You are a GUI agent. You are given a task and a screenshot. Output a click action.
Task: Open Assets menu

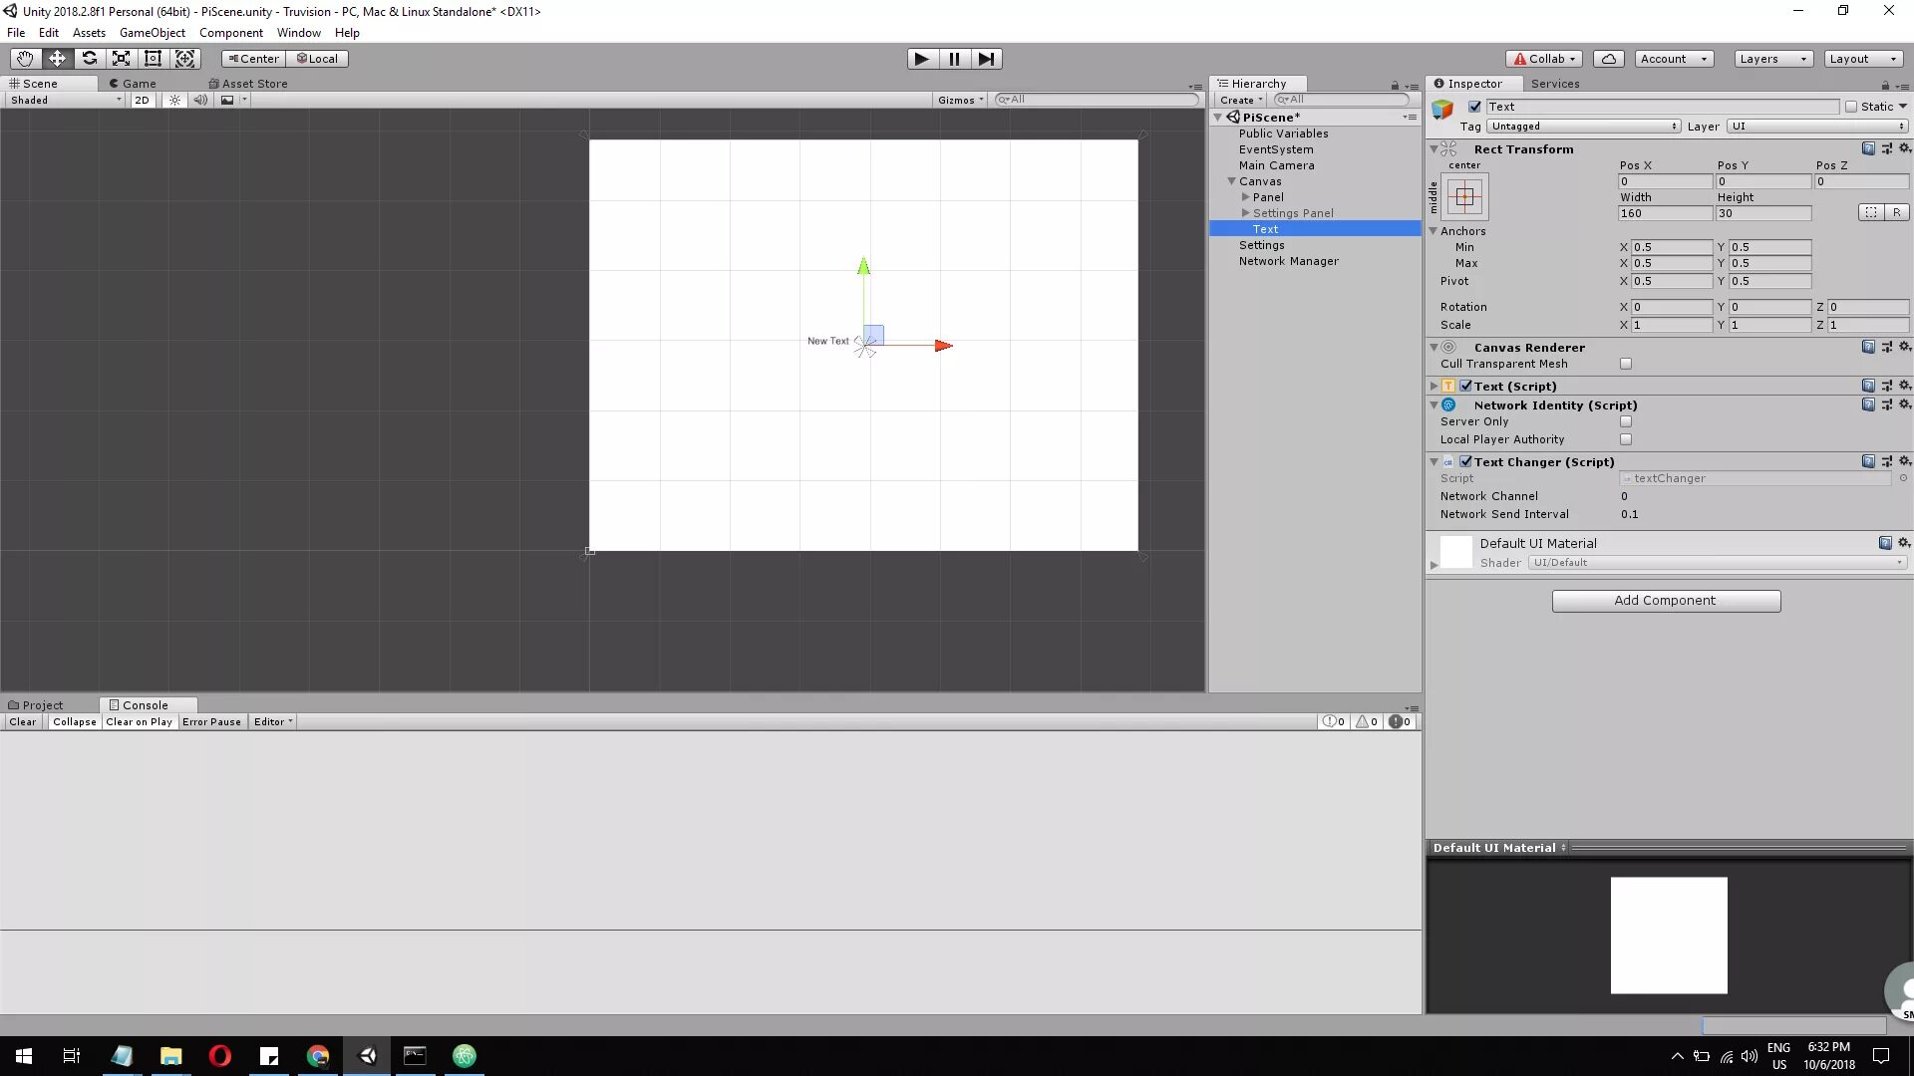89,33
